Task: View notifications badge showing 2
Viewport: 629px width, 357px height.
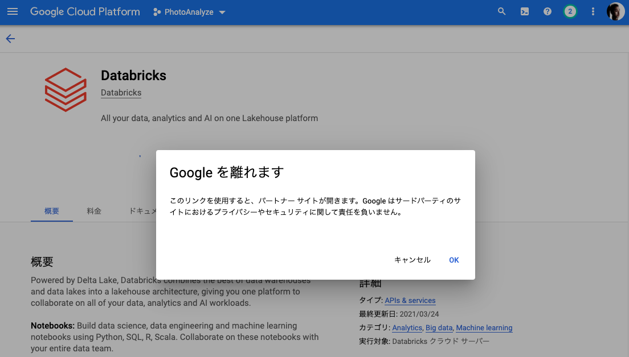Action: point(570,11)
